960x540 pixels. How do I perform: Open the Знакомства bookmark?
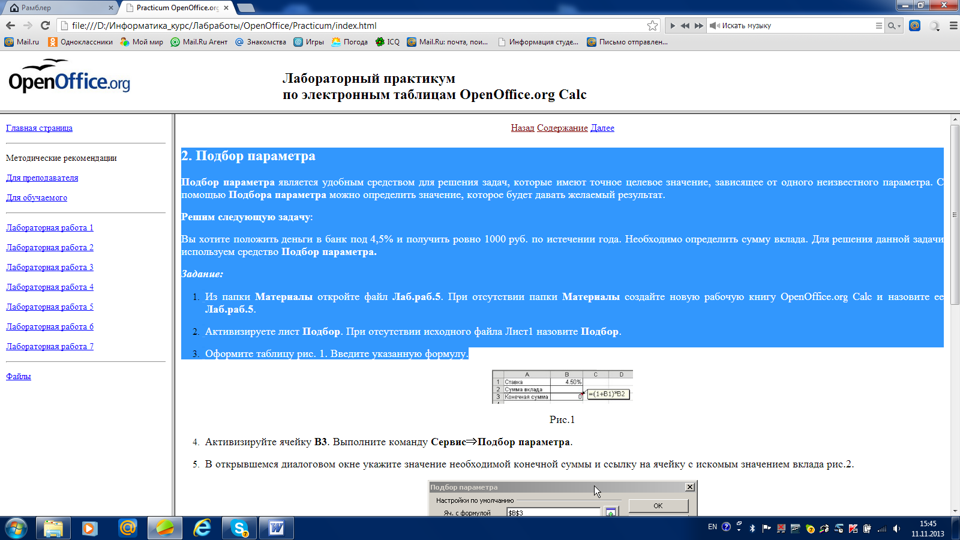tap(260, 42)
